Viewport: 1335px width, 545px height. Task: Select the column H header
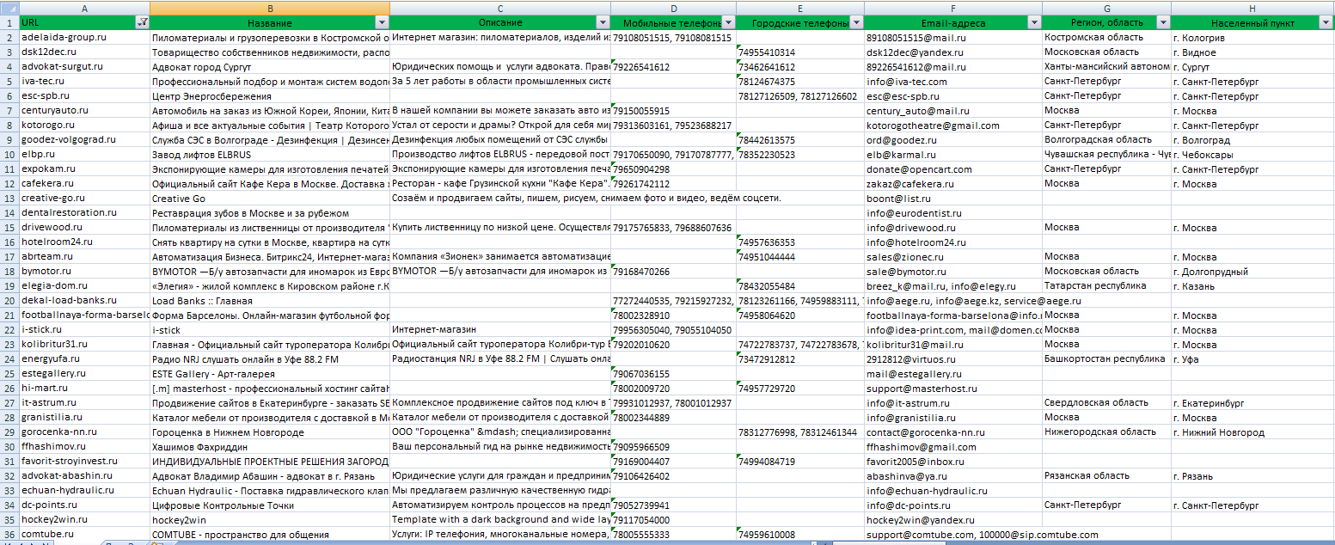1252,7
